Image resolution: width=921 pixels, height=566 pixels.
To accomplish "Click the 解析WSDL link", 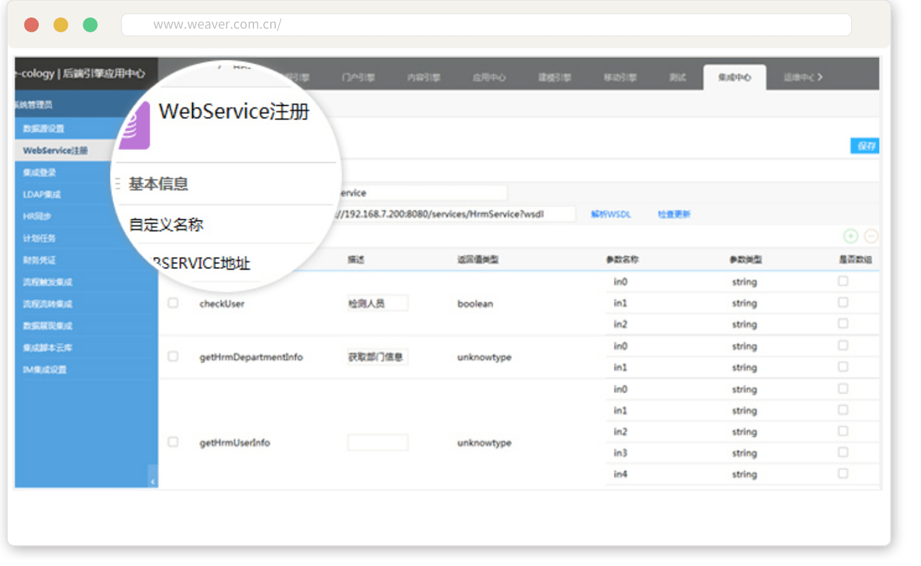I will (610, 214).
